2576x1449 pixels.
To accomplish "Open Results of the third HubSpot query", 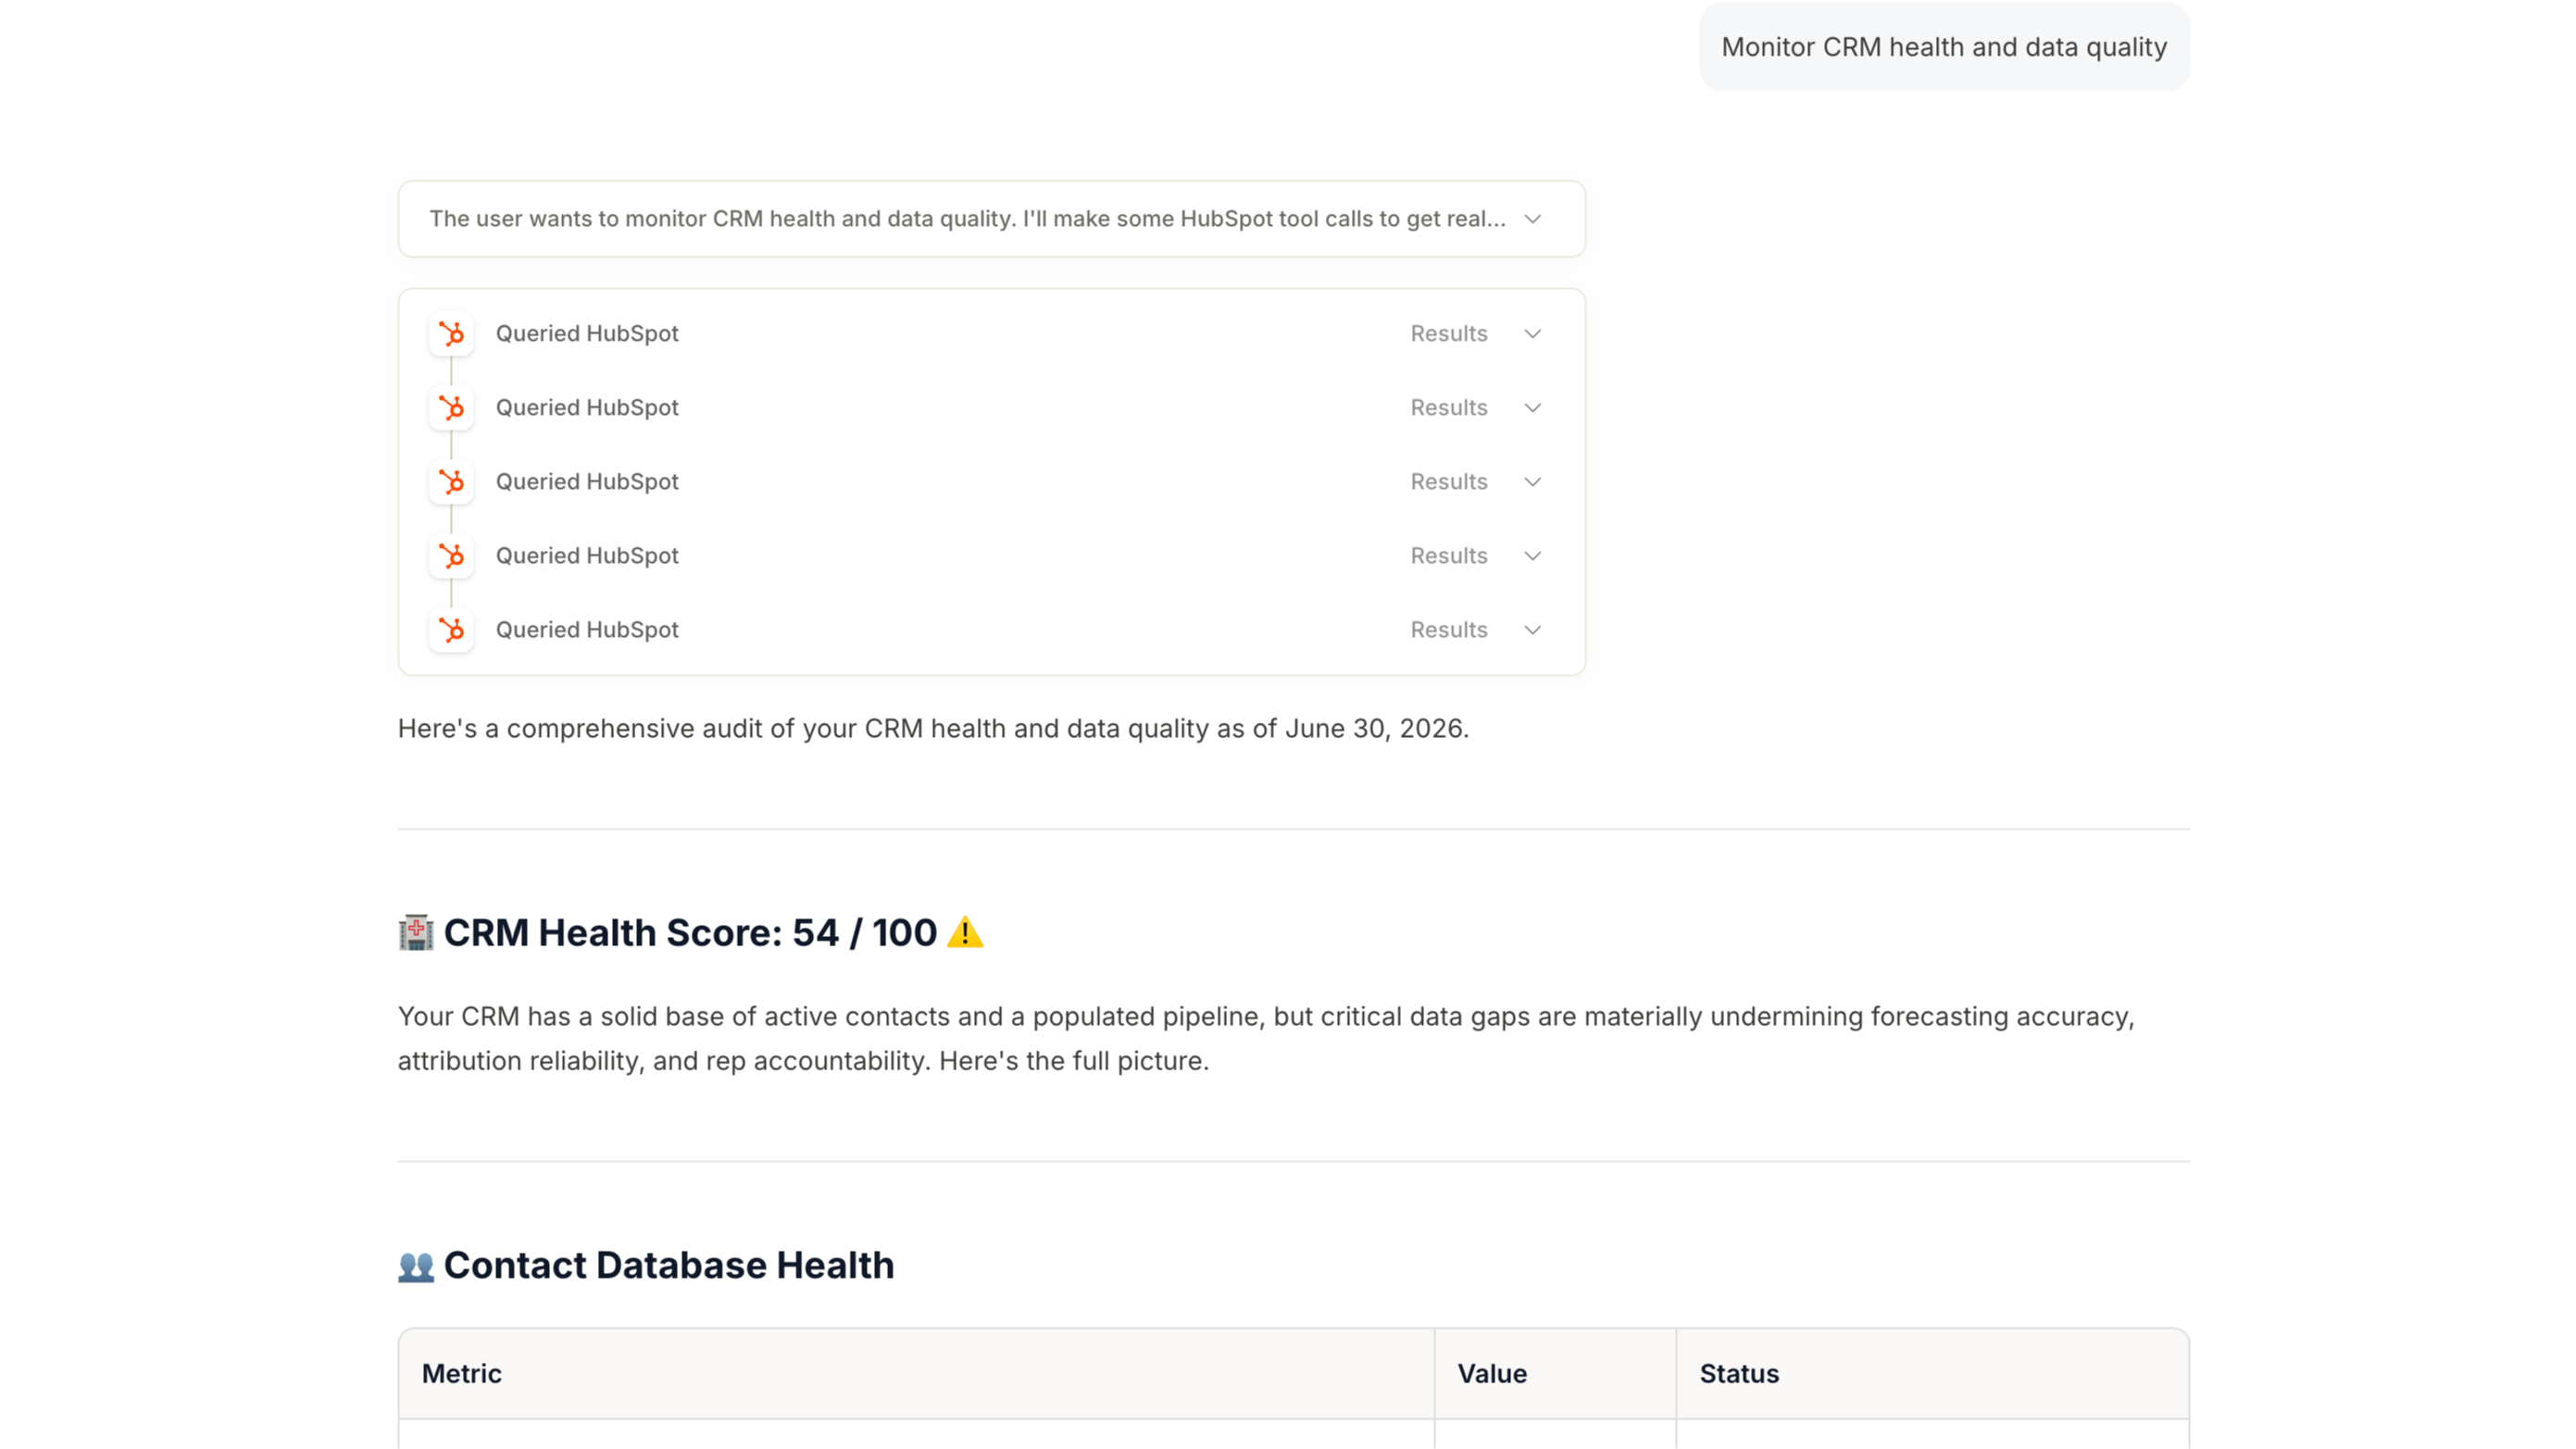I will click(x=1449, y=481).
